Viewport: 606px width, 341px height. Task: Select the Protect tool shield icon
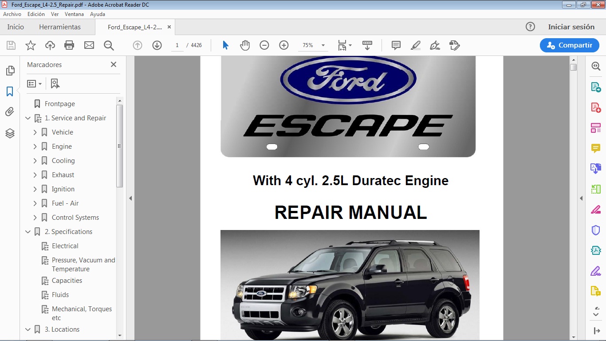click(595, 230)
